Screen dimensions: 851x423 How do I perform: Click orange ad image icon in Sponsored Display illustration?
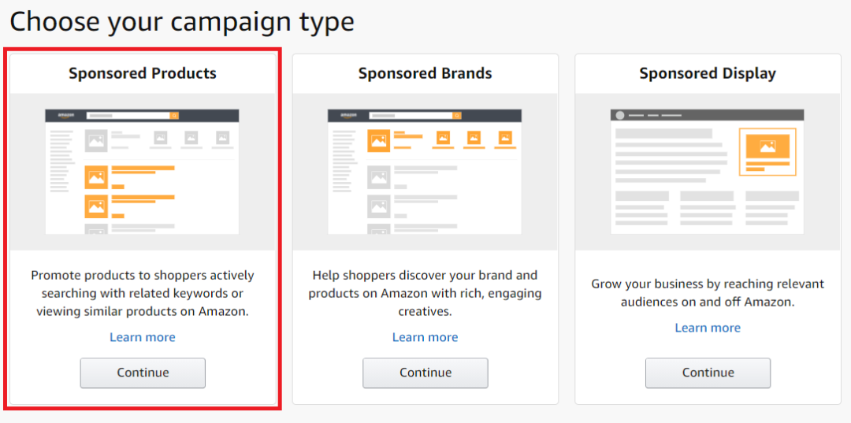[x=767, y=147]
